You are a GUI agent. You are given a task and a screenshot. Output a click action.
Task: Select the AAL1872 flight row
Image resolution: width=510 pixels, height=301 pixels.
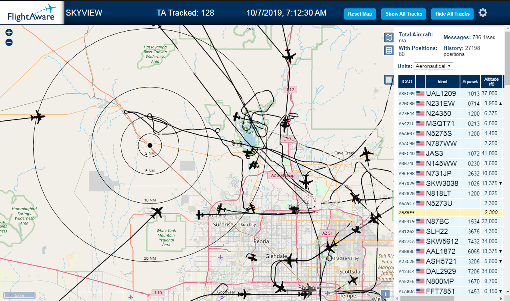451,251
